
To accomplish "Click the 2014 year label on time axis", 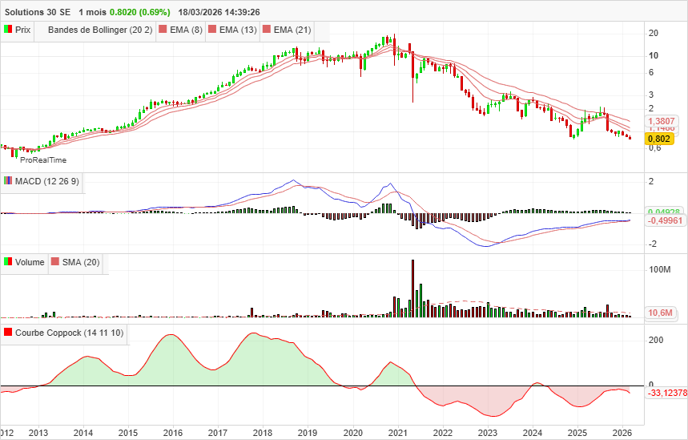I will point(83,433).
